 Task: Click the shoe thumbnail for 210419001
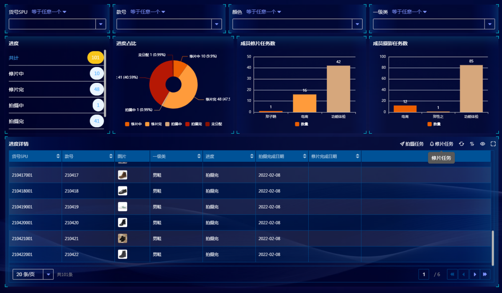coord(123,207)
